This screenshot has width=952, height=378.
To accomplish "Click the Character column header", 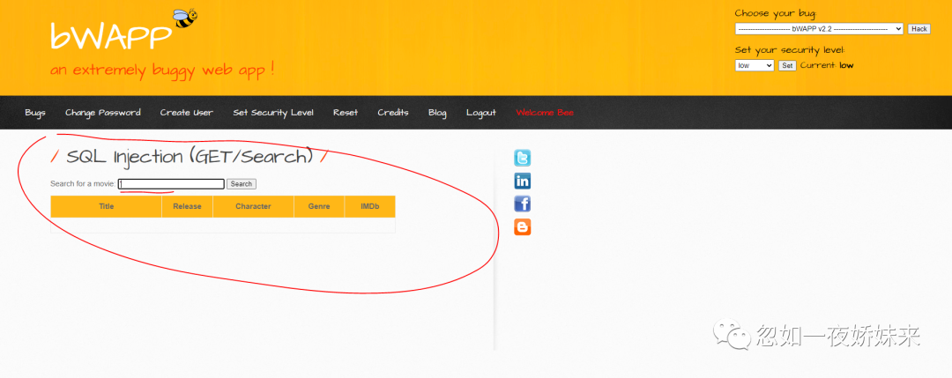I will pos(253,206).
